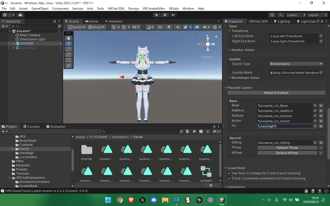
Task: Switch to the Console tab
Action: [x=31, y=127]
